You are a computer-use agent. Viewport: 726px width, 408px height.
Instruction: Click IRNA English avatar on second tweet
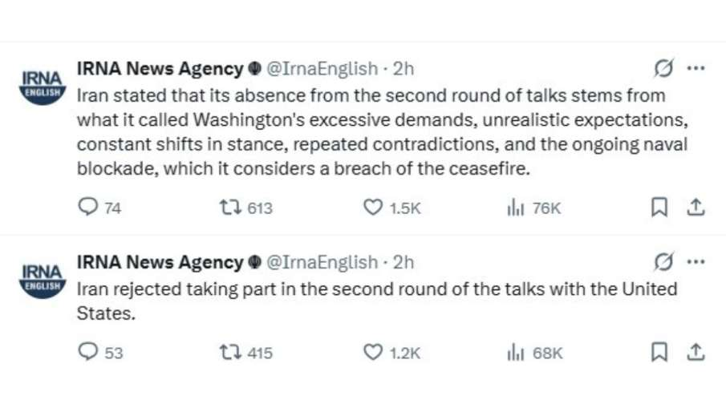click(42, 278)
